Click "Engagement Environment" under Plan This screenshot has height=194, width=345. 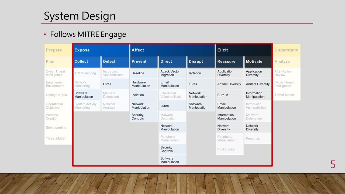(58, 84)
